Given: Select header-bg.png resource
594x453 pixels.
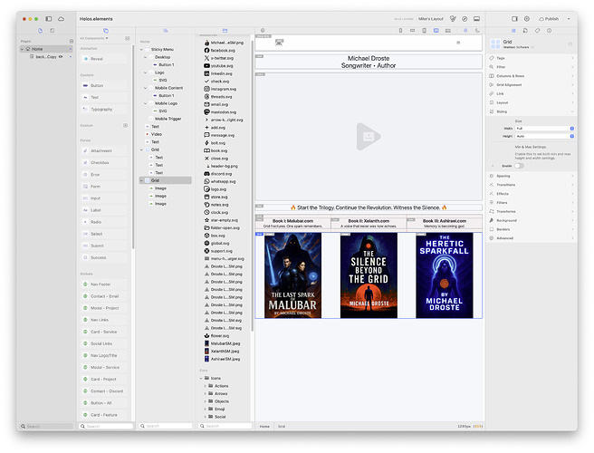Looking at the screenshot, I should click(224, 166).
